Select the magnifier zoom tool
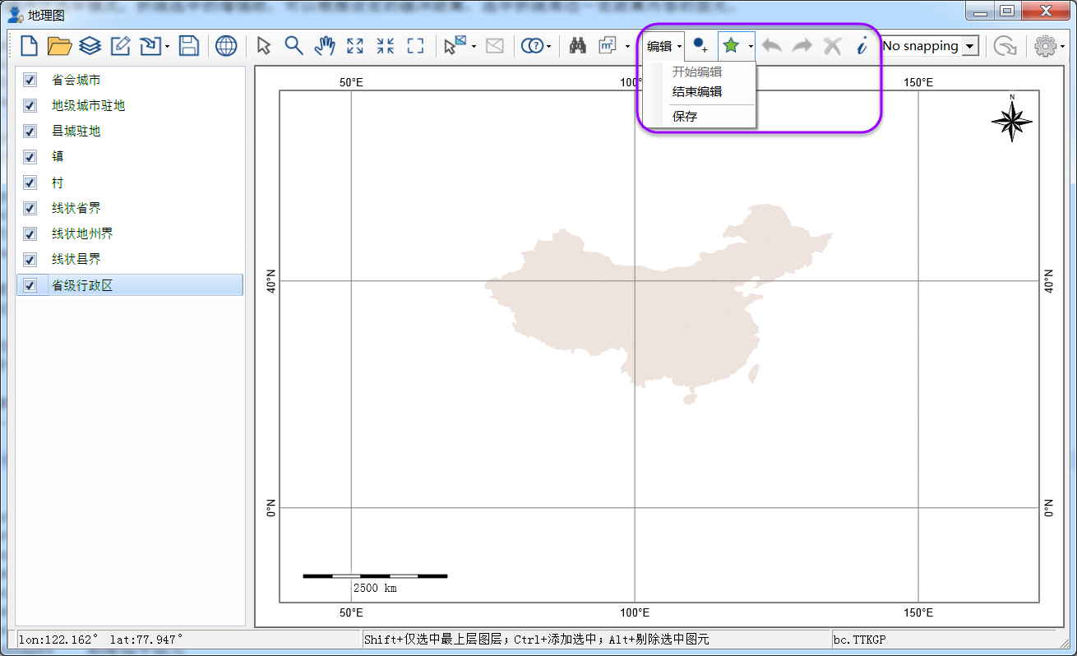1077x656 pixels. (294, 46)
